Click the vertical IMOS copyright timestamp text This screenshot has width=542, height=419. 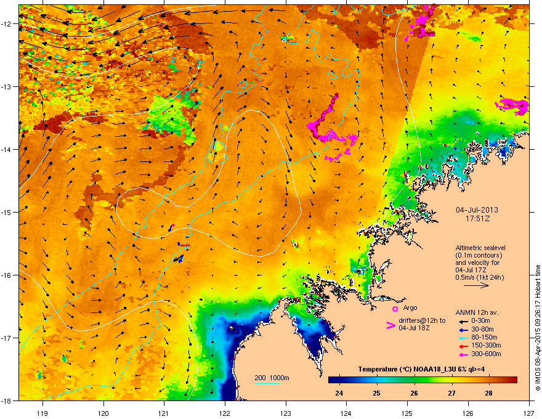[x=538, y=328]
